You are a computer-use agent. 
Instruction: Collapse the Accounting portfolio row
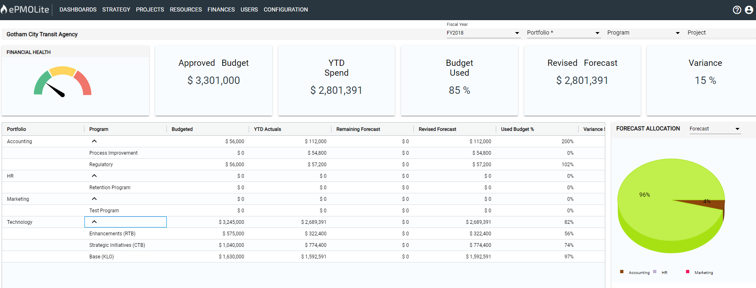[x=94, y=141]
